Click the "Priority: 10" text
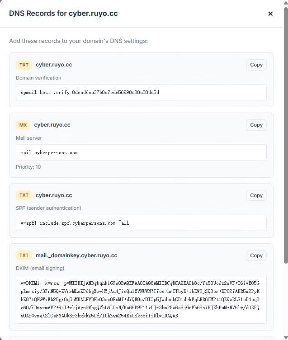This screenshot has height=340, width=288. [x=28, y=167]
